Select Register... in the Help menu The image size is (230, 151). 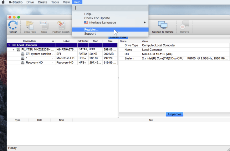click(91, 30)
